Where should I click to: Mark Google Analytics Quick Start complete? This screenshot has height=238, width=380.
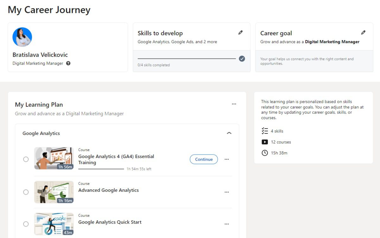(x=26, y=224)
